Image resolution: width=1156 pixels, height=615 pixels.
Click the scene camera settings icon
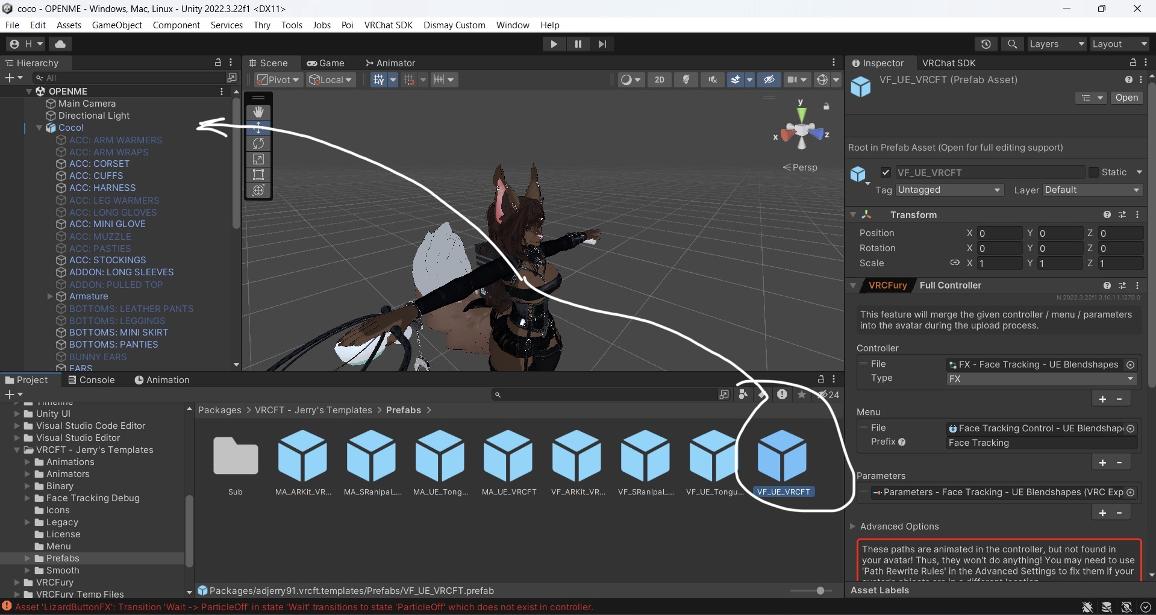pos(792,80)
